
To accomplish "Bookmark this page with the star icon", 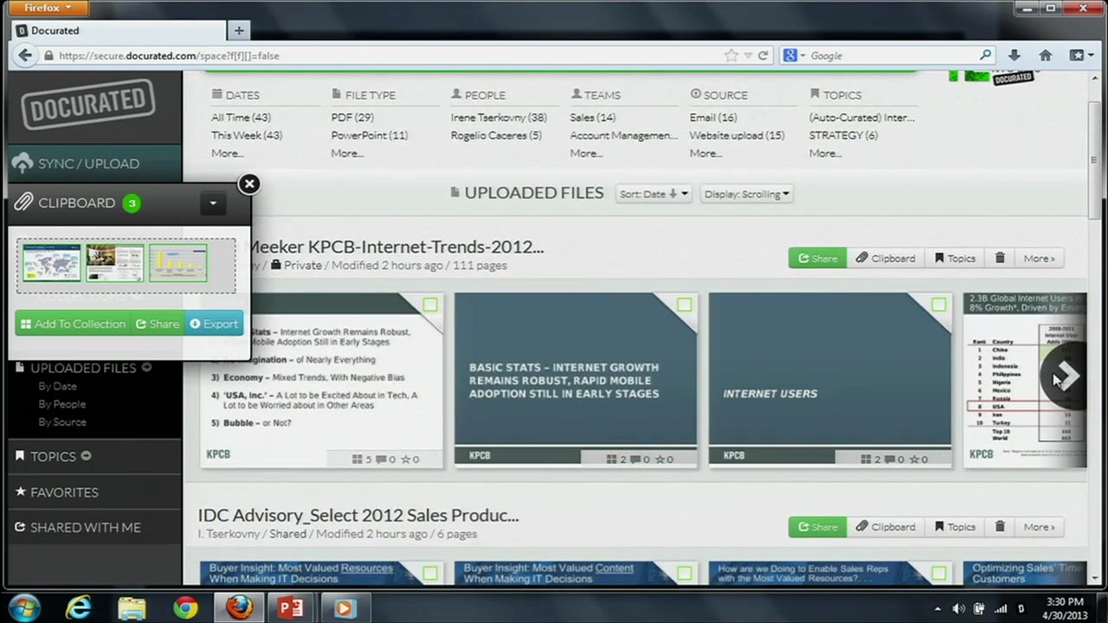I will pos(731,55).
